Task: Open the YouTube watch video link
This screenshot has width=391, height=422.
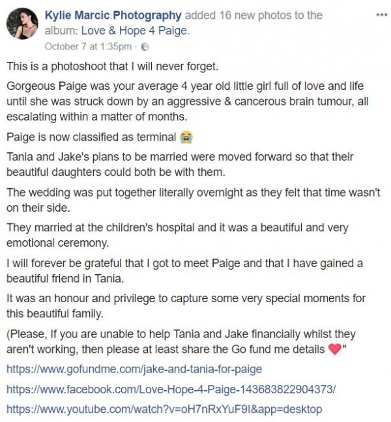Action: pos(164,409)
